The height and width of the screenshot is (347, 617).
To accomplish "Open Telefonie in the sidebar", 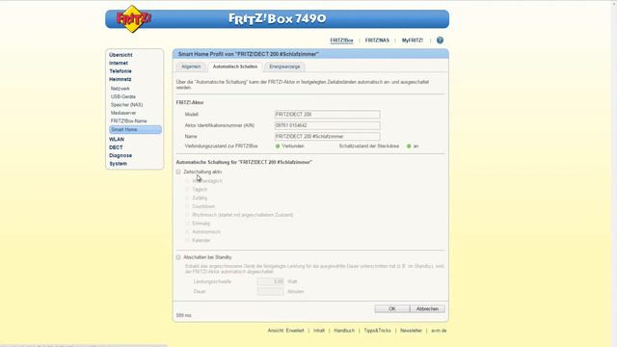I will tap(121, 71).
